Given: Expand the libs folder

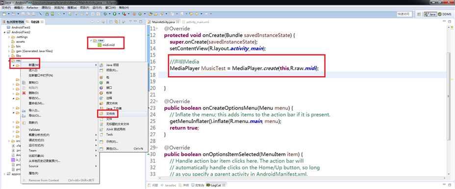Looking at the screenshot, I should coord(9,56).
